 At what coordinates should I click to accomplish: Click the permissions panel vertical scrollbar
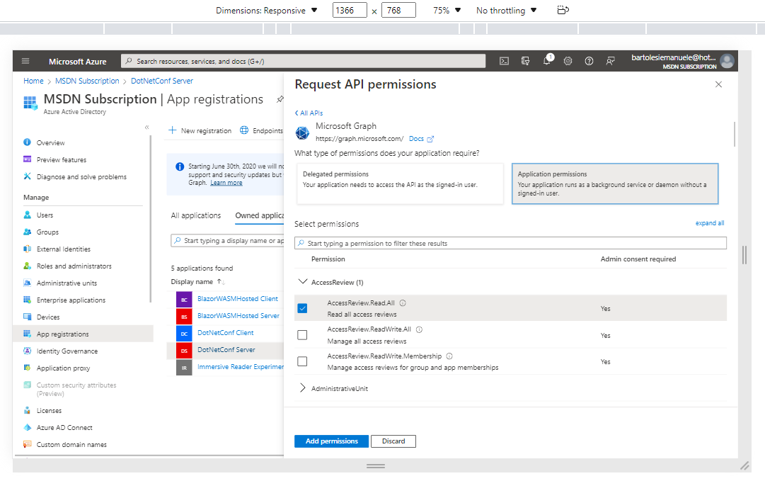(x=735, y=135)
